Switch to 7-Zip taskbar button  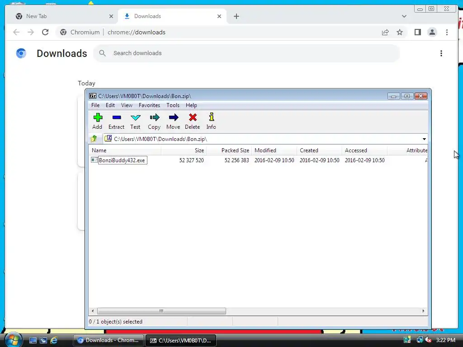tap(181, 340)
